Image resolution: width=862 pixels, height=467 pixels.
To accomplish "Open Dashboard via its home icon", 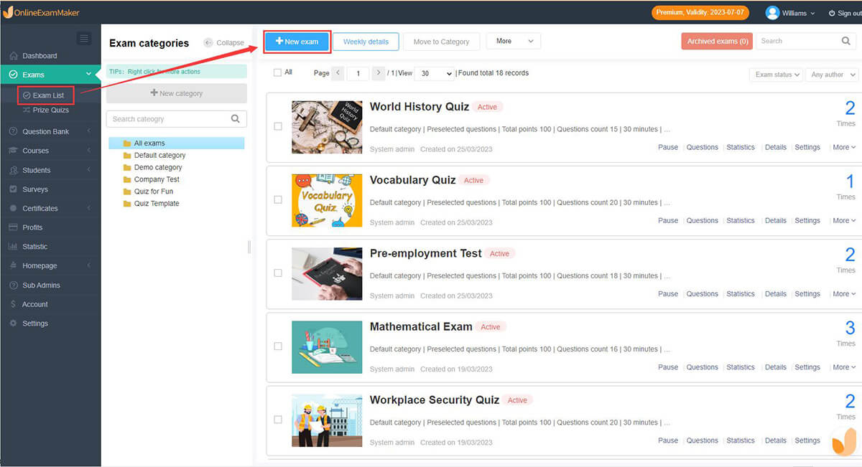I will coord(13,56).
